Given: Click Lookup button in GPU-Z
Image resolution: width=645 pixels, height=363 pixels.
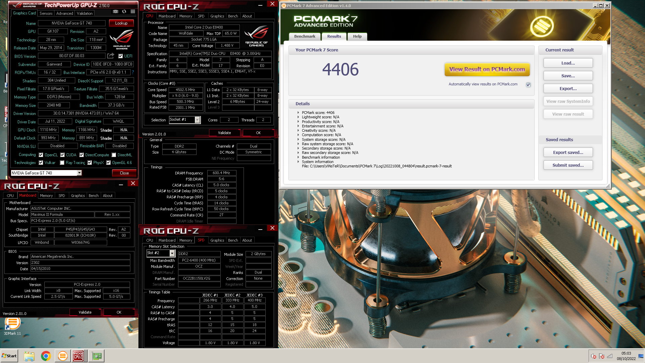Looking at the screenshot, I should click(x=121, y=23).
